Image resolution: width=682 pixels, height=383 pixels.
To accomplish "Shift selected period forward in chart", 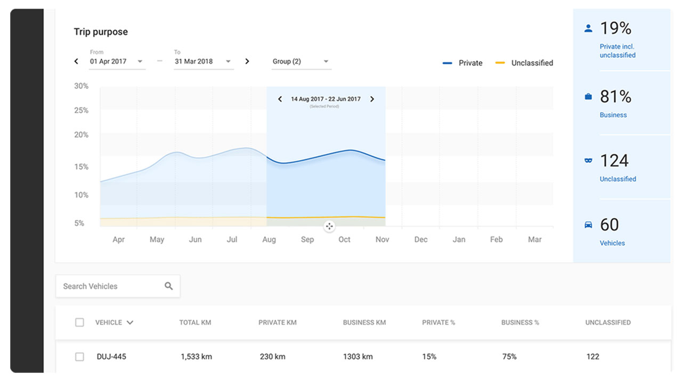I will click(372, 99).
